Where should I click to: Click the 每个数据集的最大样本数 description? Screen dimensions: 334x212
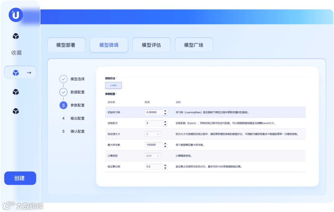pyautogui.click(x=190, y=145)
